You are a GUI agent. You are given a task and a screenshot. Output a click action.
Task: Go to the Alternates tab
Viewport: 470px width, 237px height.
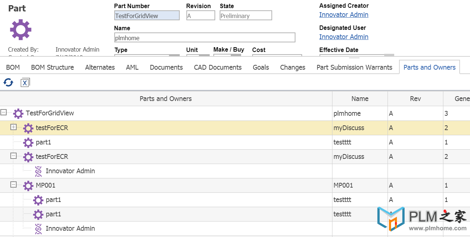click(x=100, y=67)
